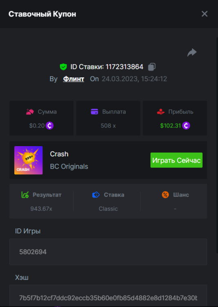Click the Выплата card icon
Image resolution: width=218 pixels, height=307 pixels.
(95, 112)
